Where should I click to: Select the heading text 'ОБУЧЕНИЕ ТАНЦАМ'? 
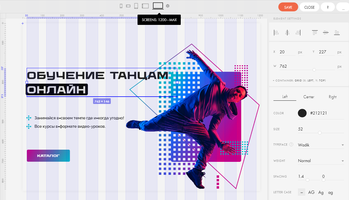pyautogui.click(x=98, y=76)
